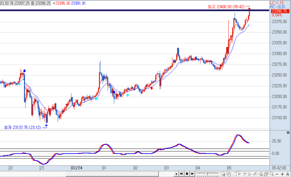
Task: Click the zigzag line analysis icon
Action: (250, 174)
